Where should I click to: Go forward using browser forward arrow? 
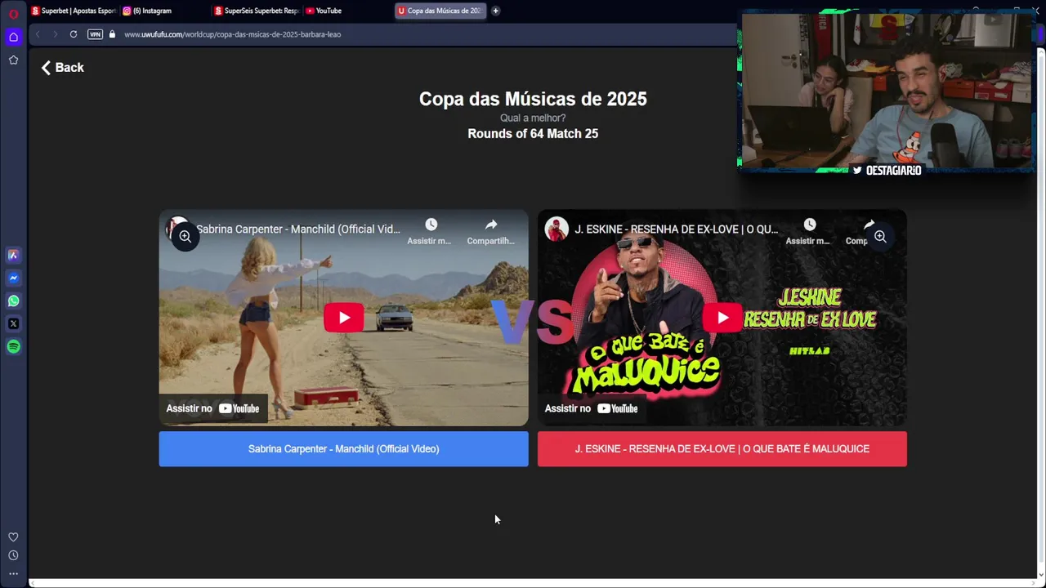[x=56, y=34]
